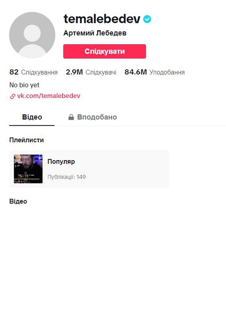This screenshot has height=310, width=226.
Task: Click the Популяр playlist title
Action: point(61,162)
